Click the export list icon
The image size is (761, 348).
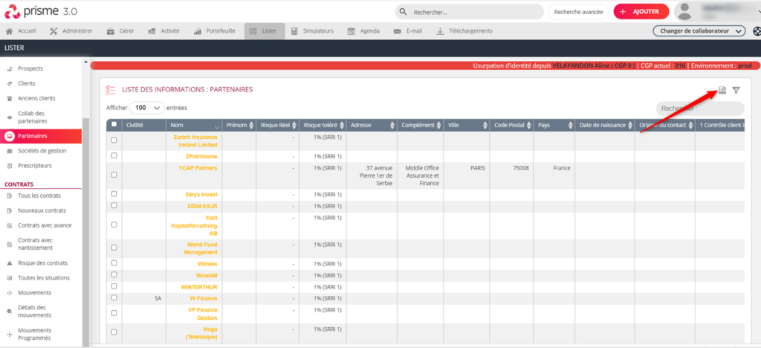click(722, 90)
